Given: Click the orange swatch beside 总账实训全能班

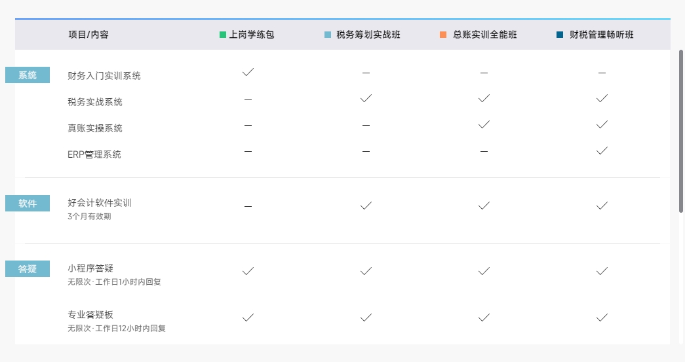Looking at the screenshot, I should [443, 35].
